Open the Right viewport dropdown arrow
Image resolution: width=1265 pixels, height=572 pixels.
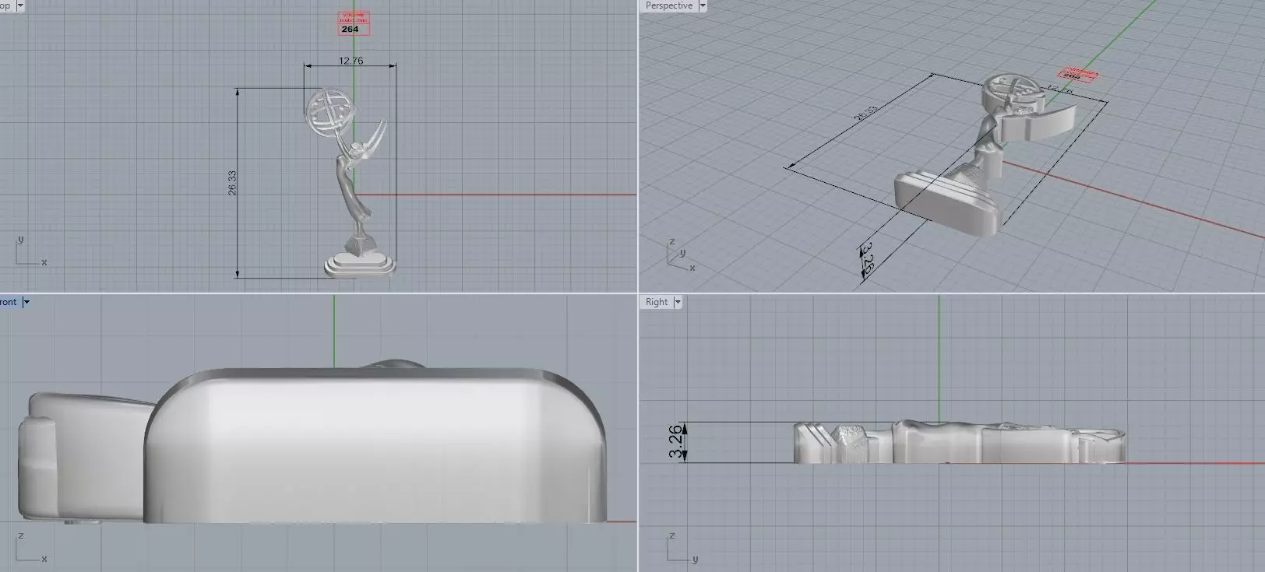tap(677, 302)
